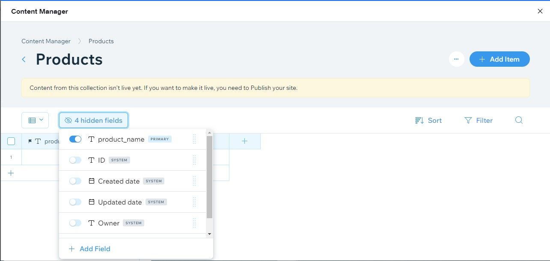Click the calendar icon beside Updated date
This screenshot has width=550, height=261.
[91, 202]
